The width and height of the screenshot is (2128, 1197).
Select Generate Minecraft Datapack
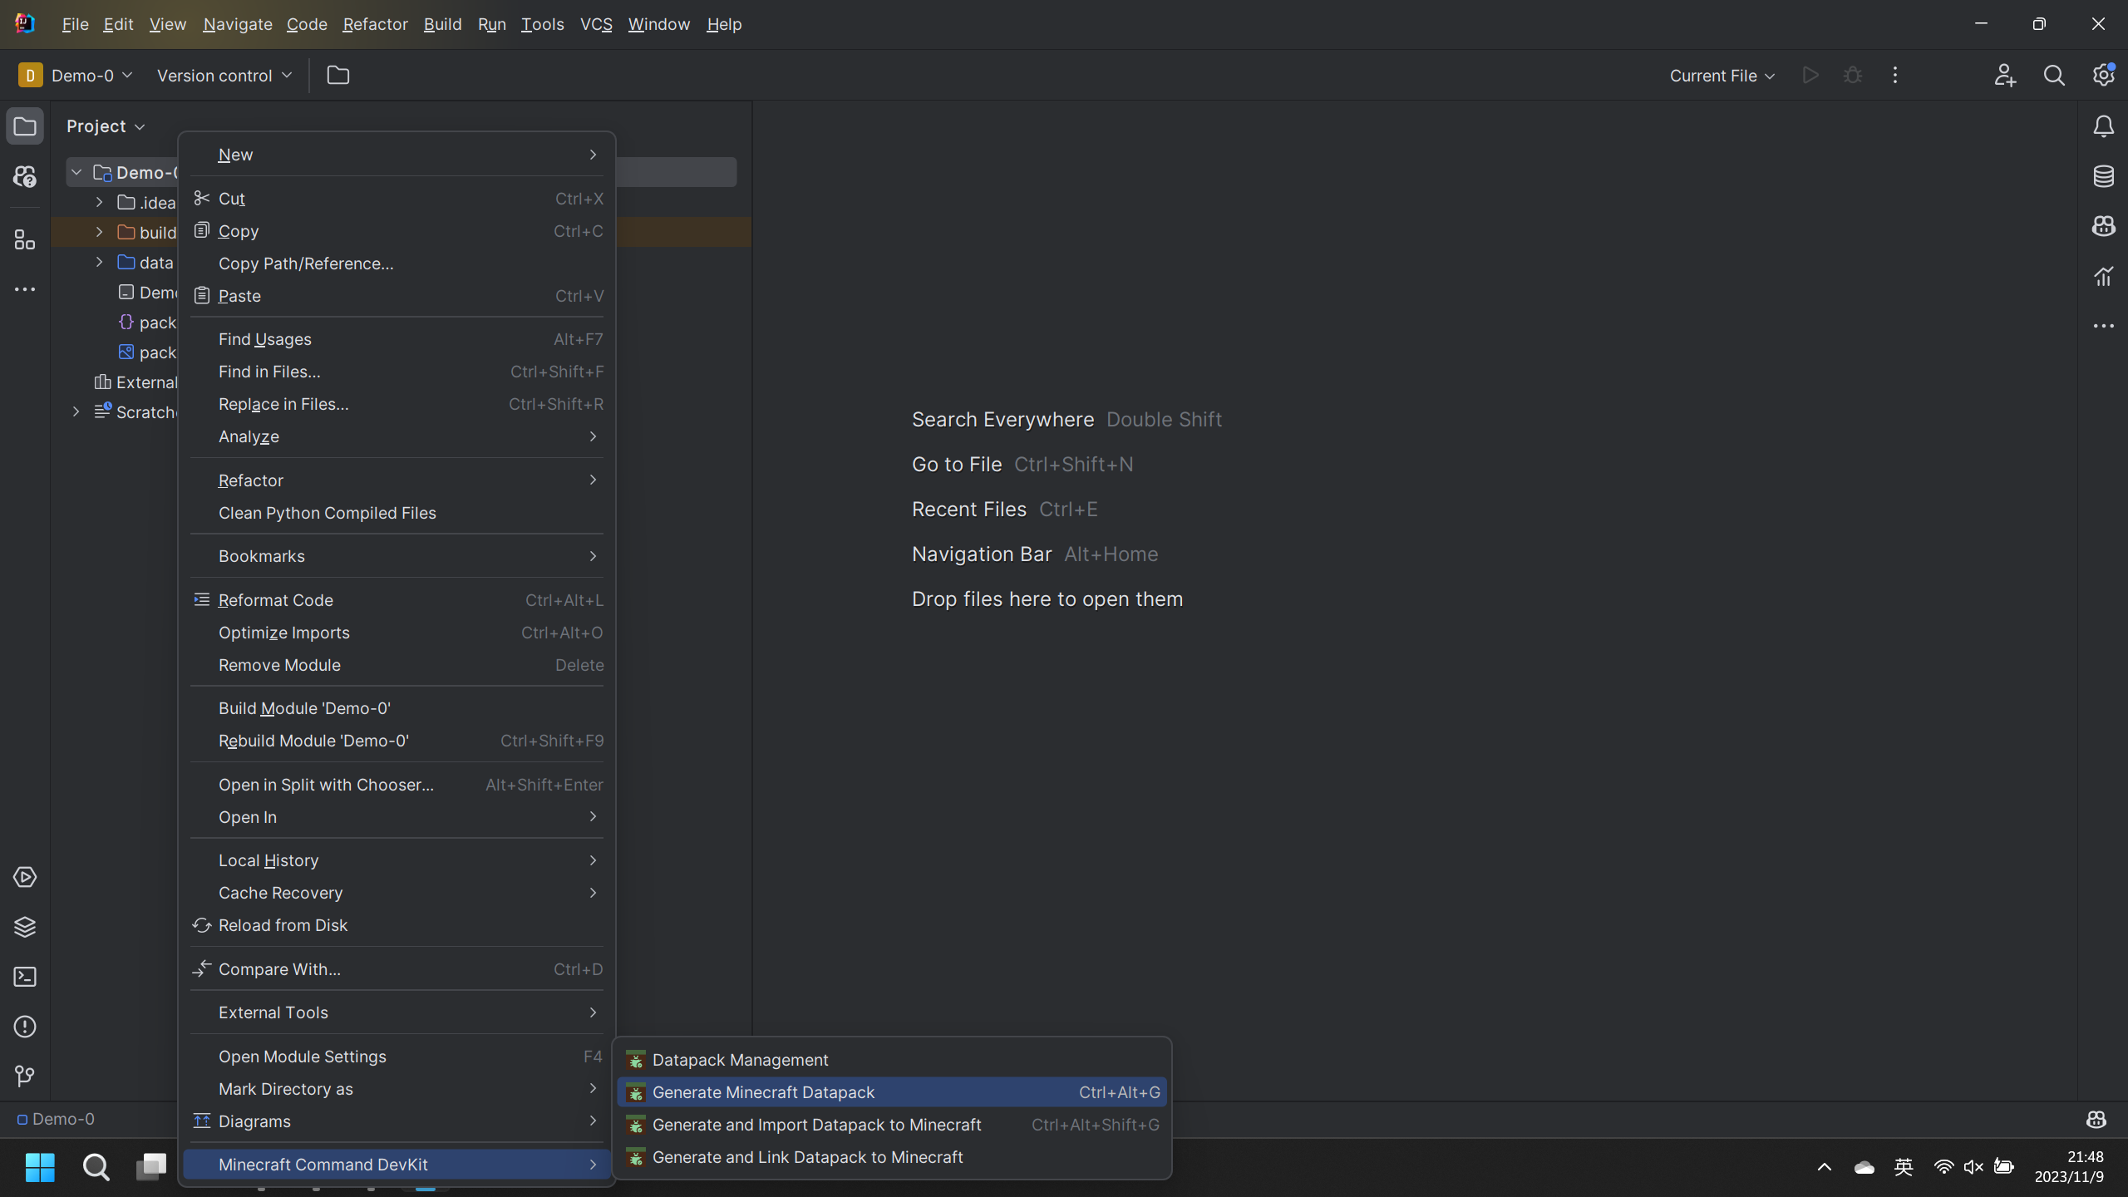[x=761, y=1091]
